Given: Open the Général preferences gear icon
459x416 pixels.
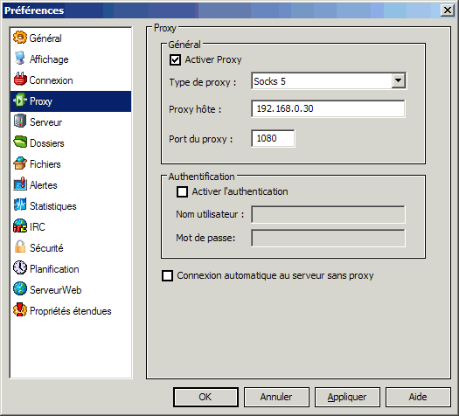Looking at the screenshot, I should [x=20, y=38].
